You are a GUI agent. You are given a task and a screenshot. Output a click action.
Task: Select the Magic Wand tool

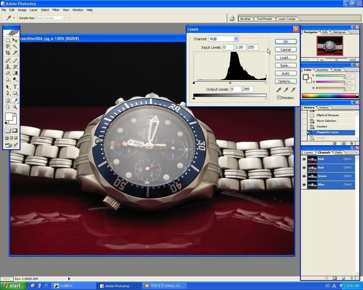click(x=15, y=46)
